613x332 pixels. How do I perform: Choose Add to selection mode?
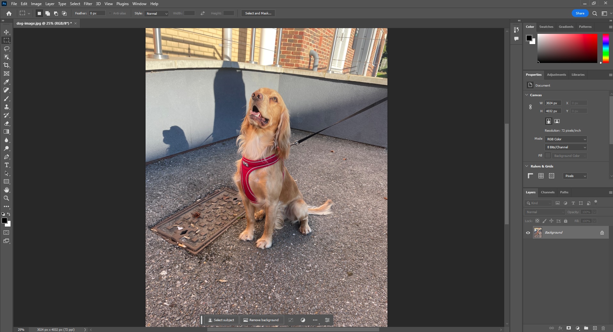coord(48,13)
